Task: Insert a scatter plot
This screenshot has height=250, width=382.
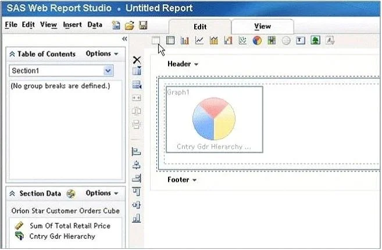Action: pos(242,40)
